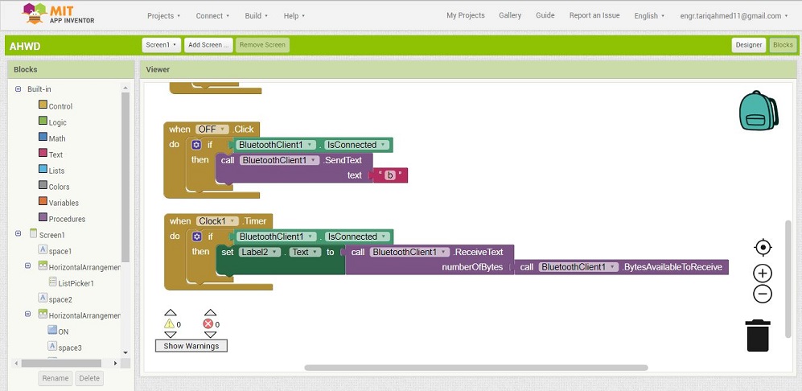Open BluetoothClient1 dropdown in ReceiveText block
This screenshot has width=802, height=391.
coord(409,252)
